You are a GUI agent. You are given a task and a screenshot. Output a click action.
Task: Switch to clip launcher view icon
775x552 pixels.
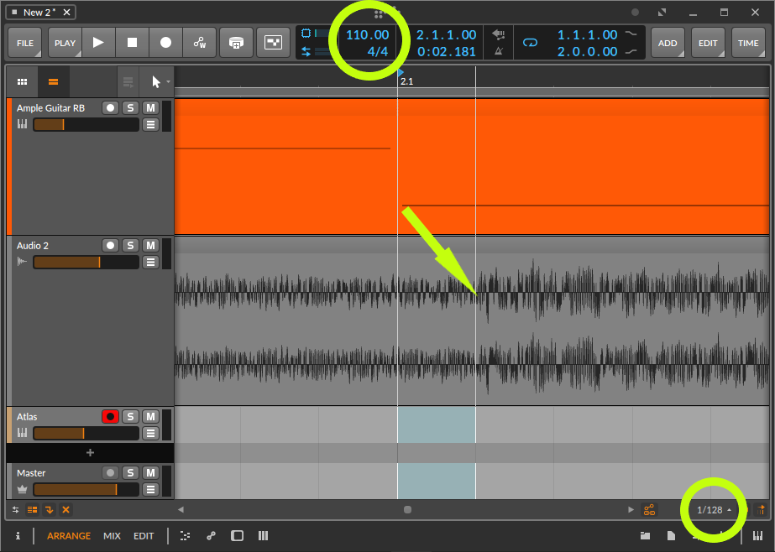22,82
